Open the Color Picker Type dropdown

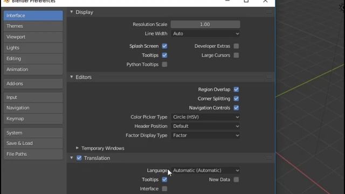click(205, 117)
